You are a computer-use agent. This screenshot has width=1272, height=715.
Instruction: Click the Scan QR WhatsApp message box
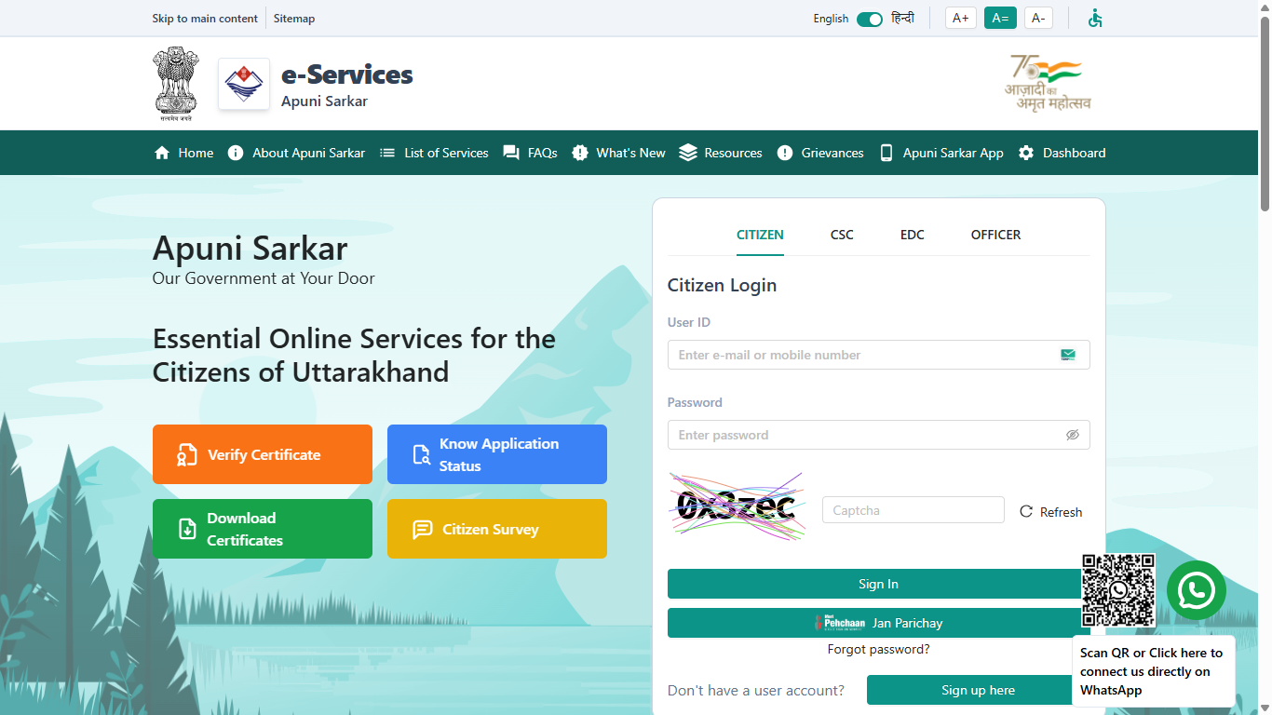[1154, 671]
